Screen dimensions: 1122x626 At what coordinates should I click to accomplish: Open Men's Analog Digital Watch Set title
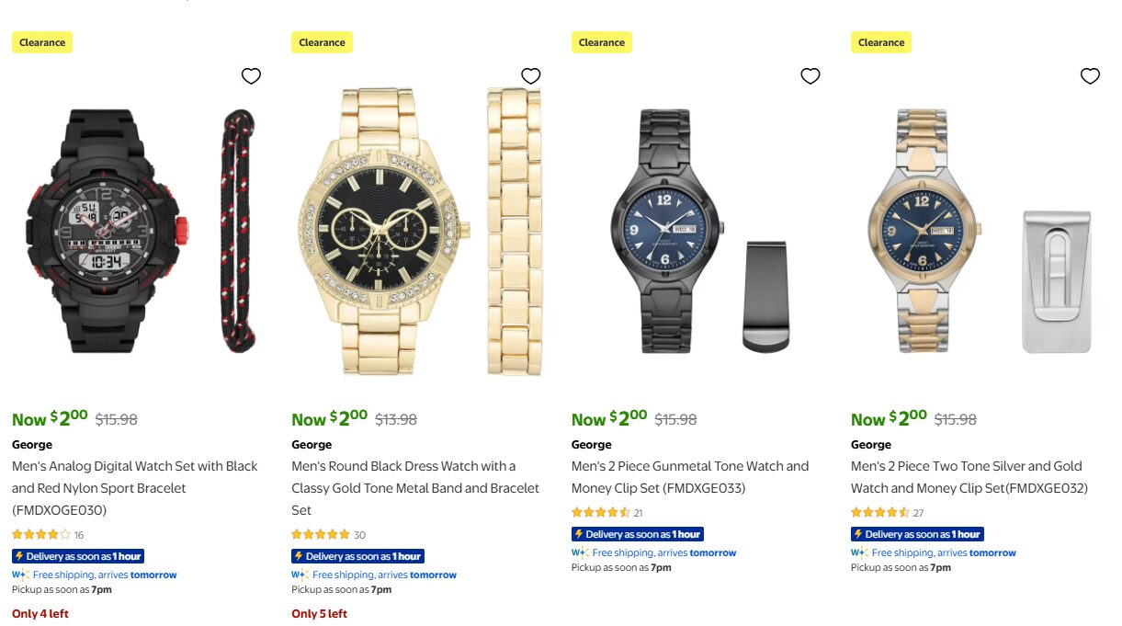click(x=135, y=488)
